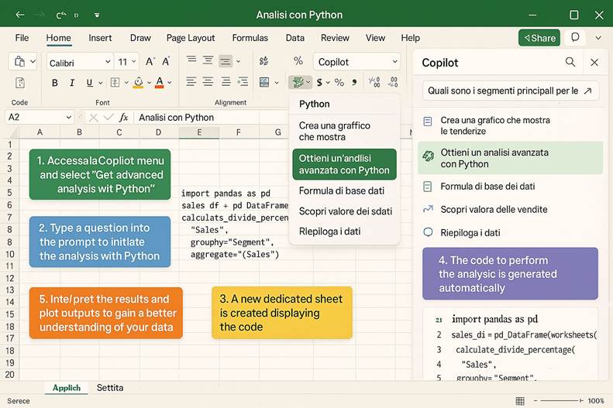Click the Increase Font Size icon
The width and height of the screenshot is (613, 408).
(x=150, y=61)
